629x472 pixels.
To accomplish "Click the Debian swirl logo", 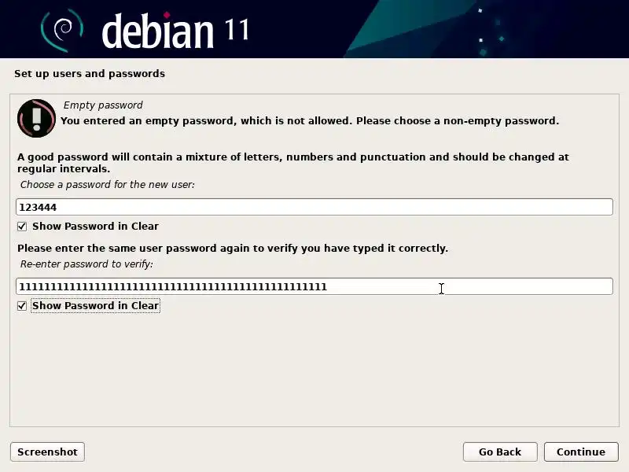I will [x=62, y=31].
